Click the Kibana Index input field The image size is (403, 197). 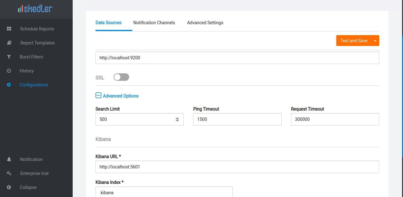[x=164, y=192]
